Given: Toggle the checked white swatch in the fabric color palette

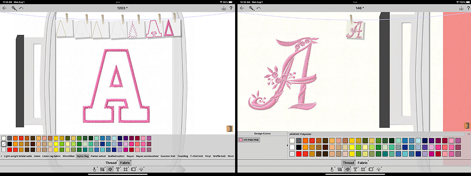Looking at the screenshot, I should (x=4, y=144).
